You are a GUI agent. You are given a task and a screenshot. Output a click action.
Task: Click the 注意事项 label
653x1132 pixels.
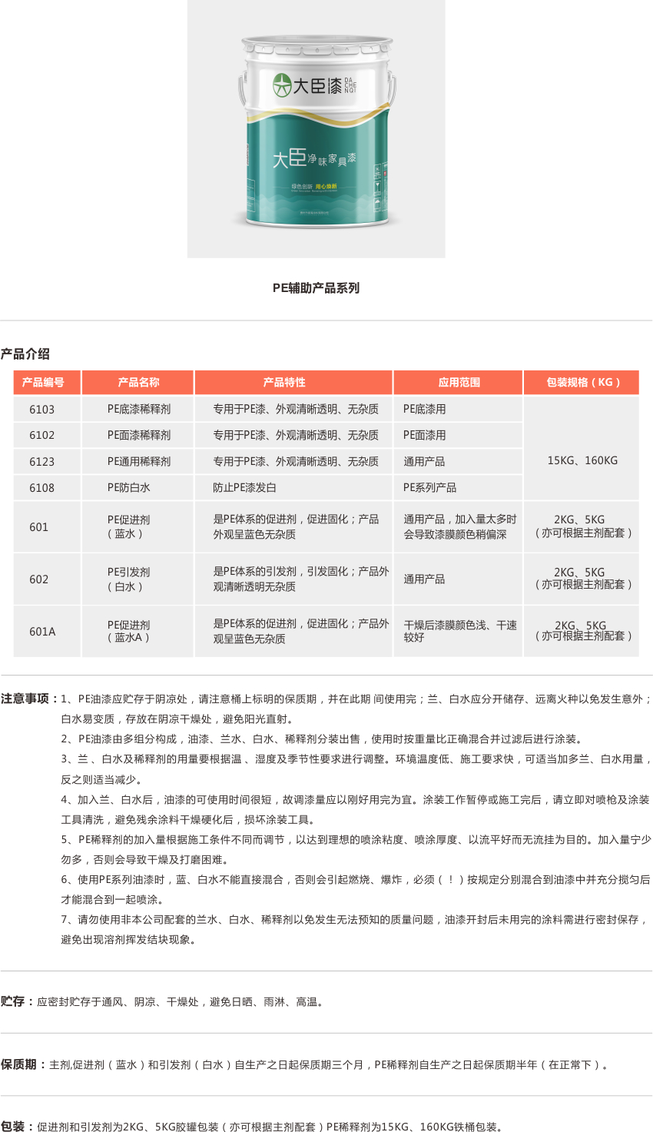click(25, 699)
